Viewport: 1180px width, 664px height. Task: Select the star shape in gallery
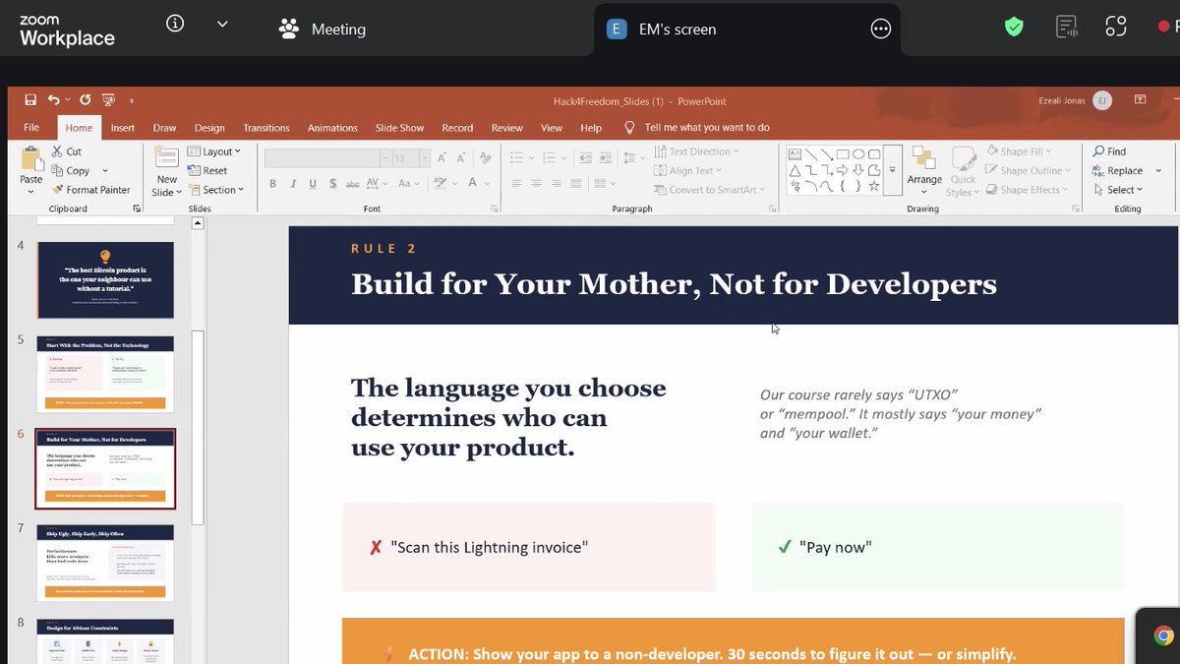coord(874,185)
